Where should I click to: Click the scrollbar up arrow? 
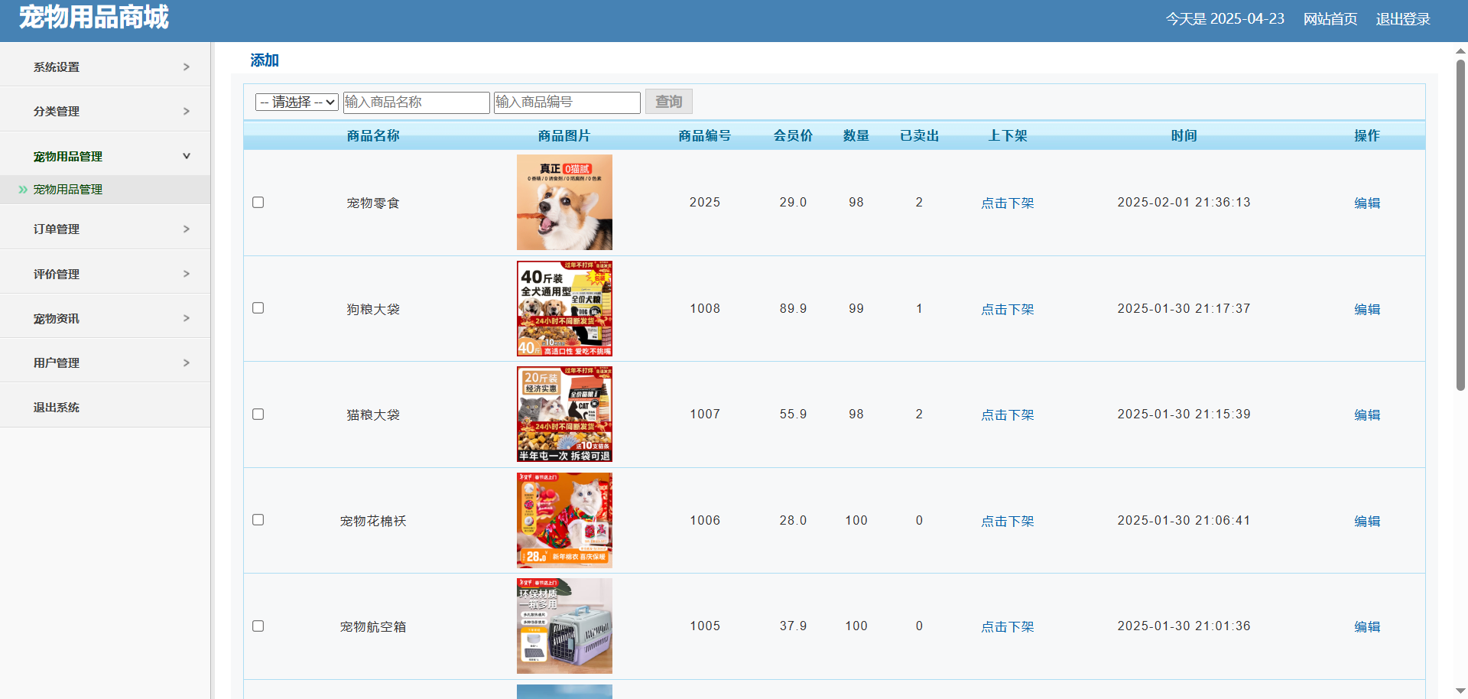click(x=1460, y=51)
